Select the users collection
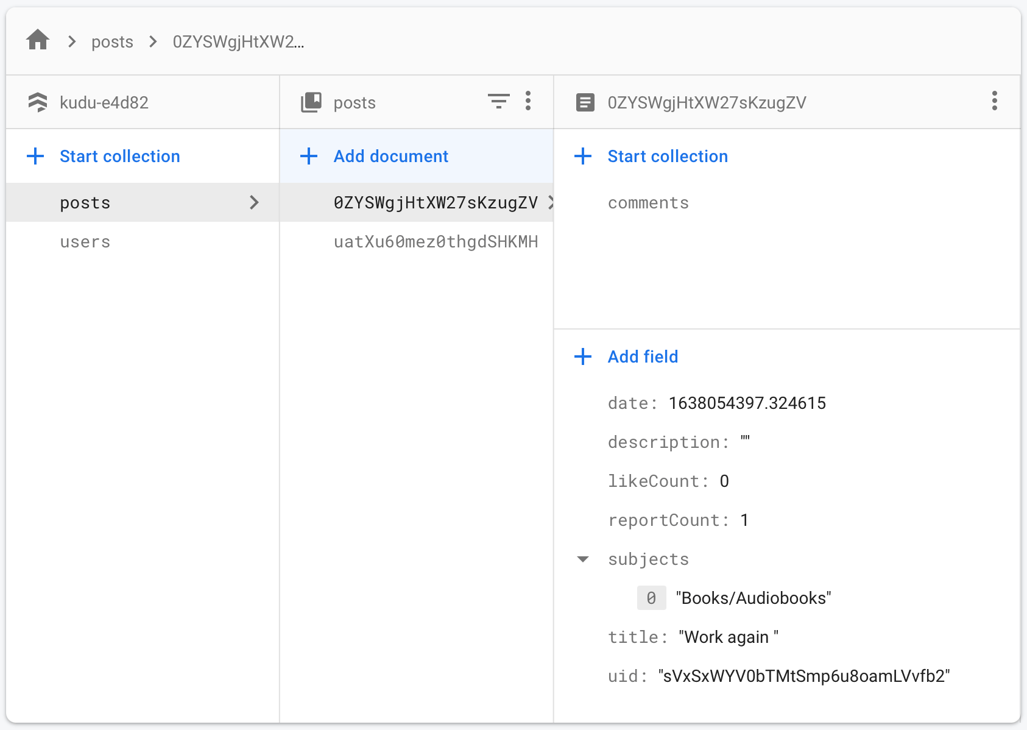This screenshot has width=1027, height=730. coord(85,242)
